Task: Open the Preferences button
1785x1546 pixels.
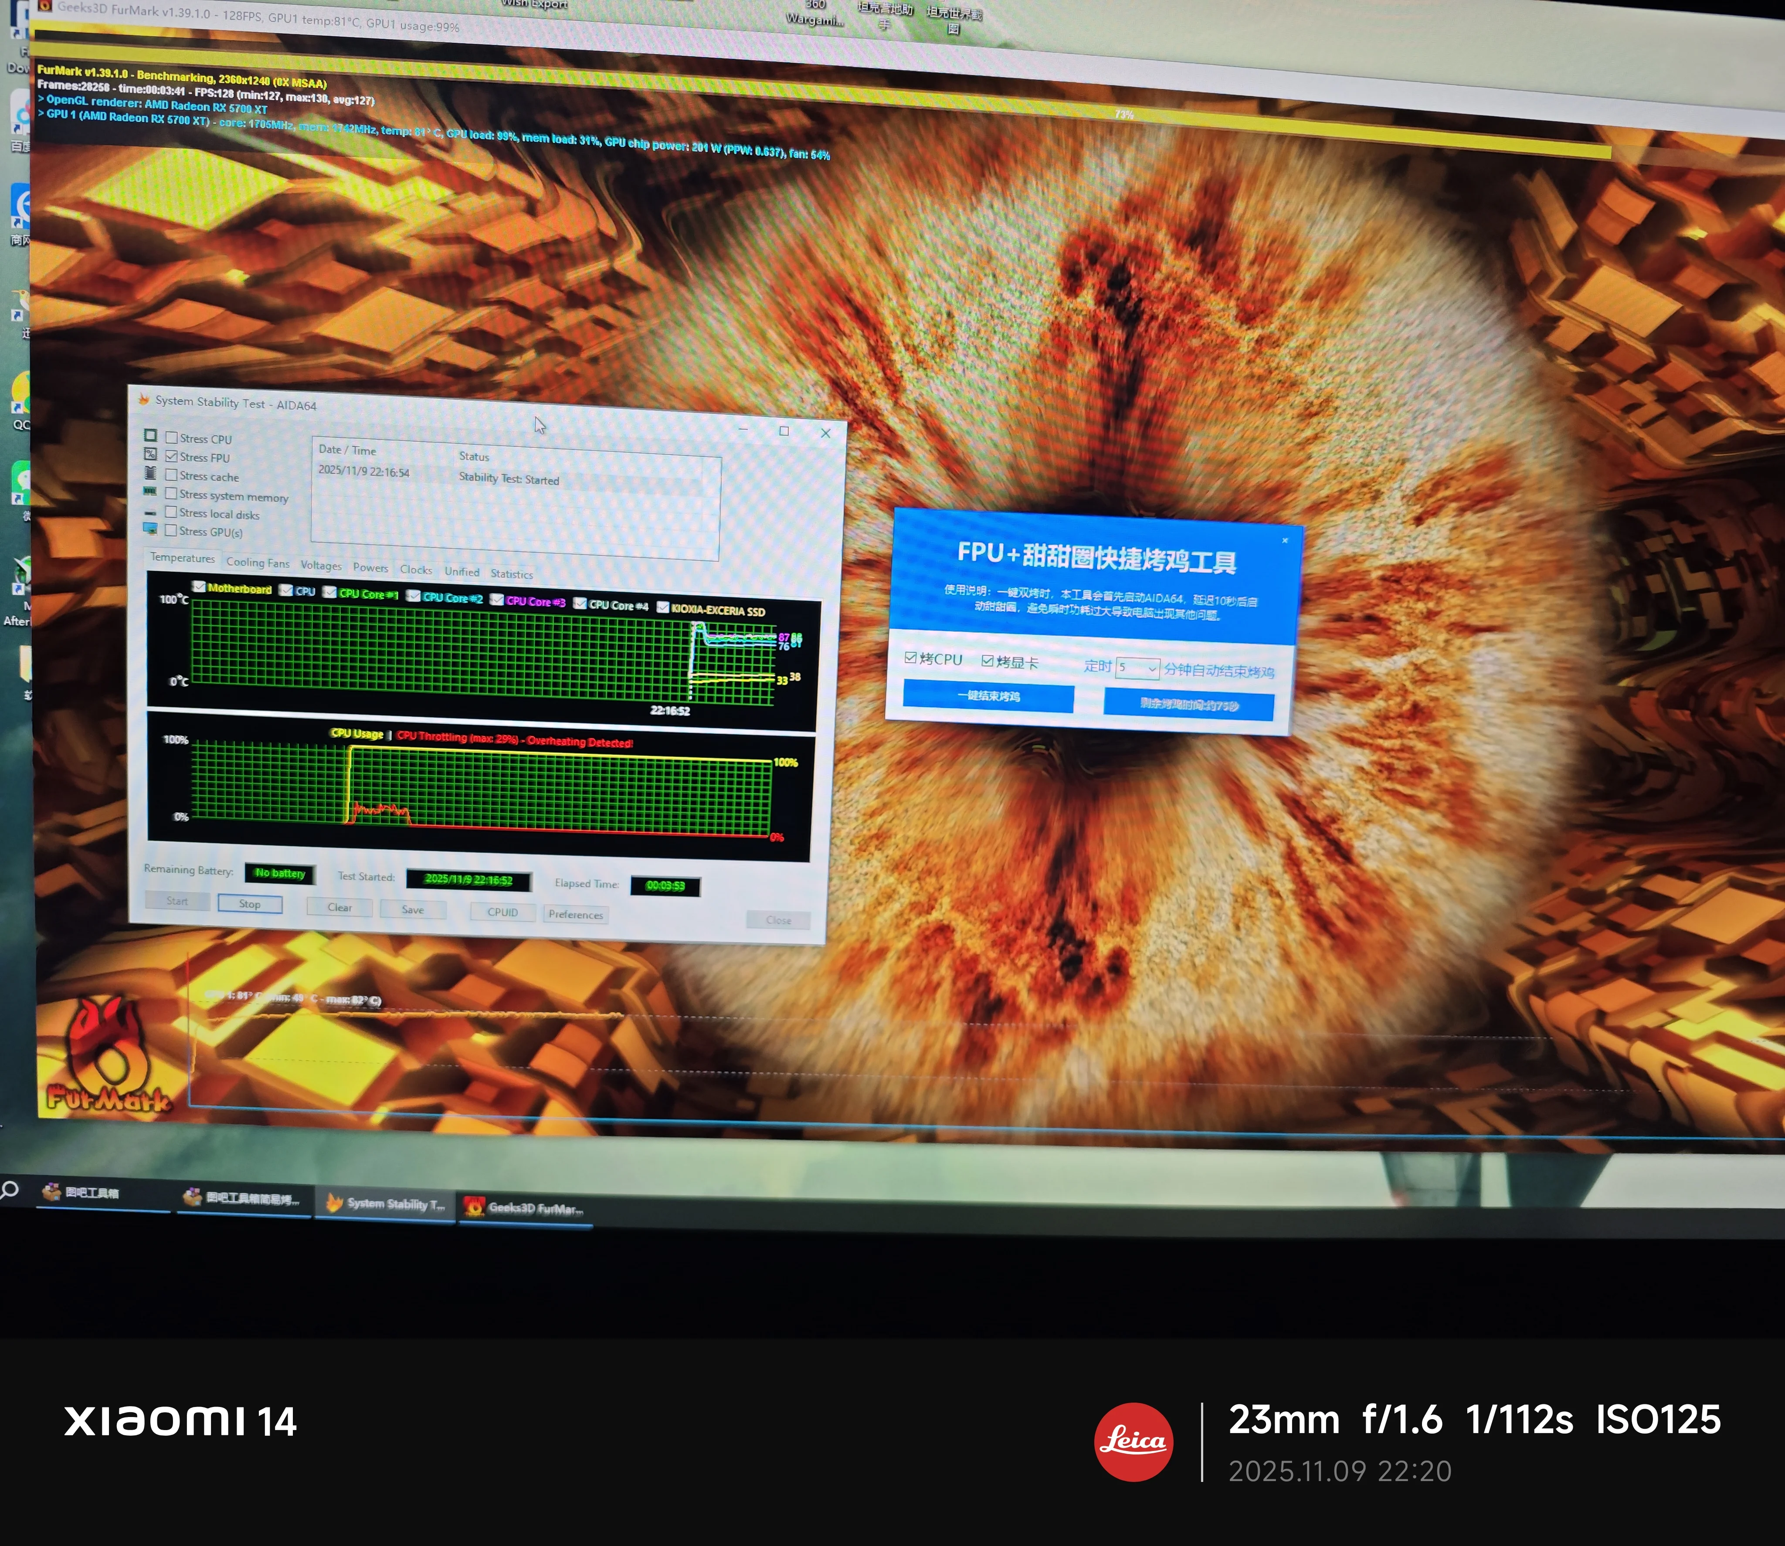Action: point(575,915)
